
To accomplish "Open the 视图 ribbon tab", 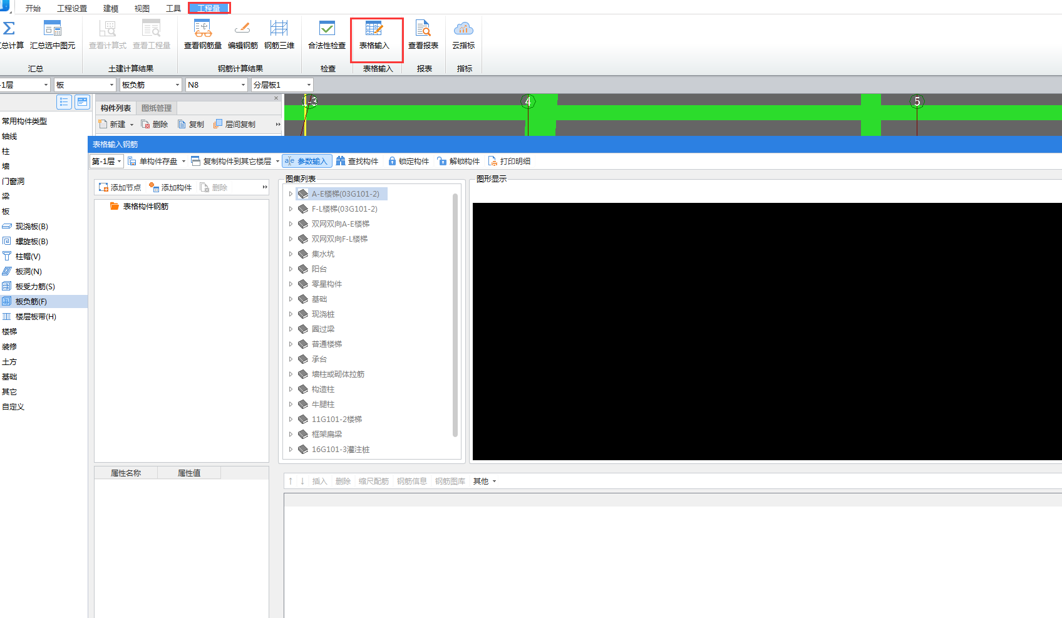I will click(142, 8).
